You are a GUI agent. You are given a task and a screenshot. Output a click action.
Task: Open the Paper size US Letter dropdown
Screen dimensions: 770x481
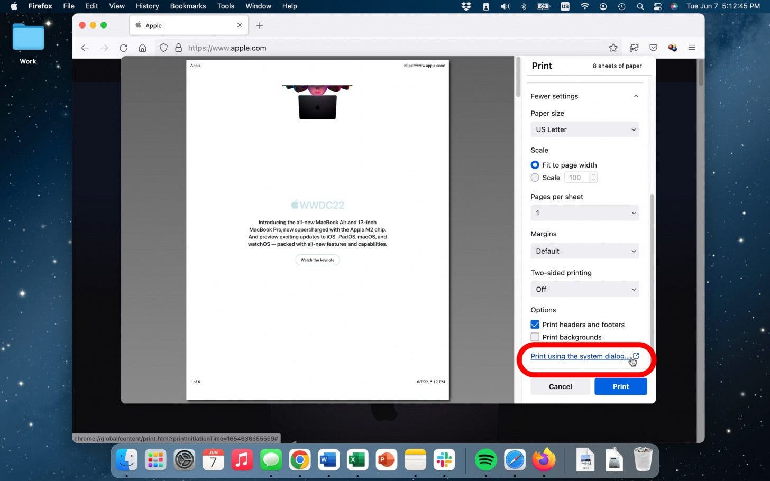click(x=584, y=129)
